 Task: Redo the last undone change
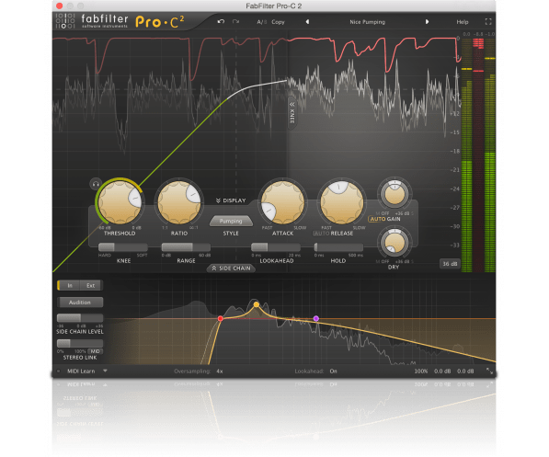click(x=236, y=22)
